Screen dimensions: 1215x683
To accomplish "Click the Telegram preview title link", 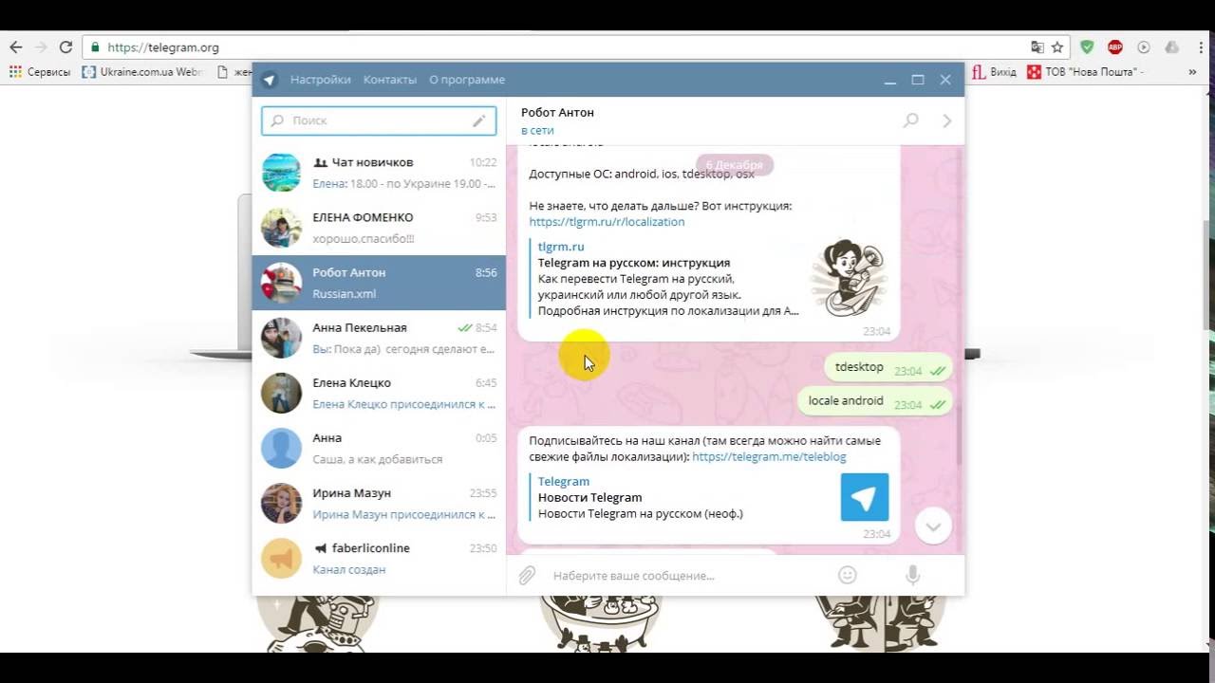I will coord(564,481).
